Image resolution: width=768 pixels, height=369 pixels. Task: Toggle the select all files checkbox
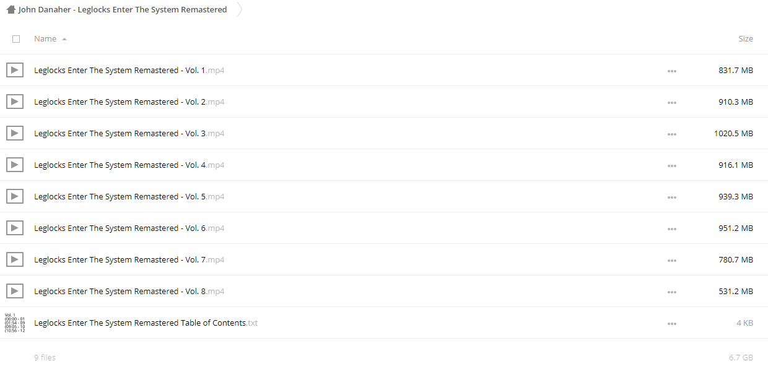(x=16, y=38)
